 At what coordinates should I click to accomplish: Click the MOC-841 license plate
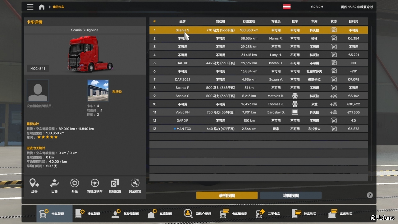[x=38, y=68]
